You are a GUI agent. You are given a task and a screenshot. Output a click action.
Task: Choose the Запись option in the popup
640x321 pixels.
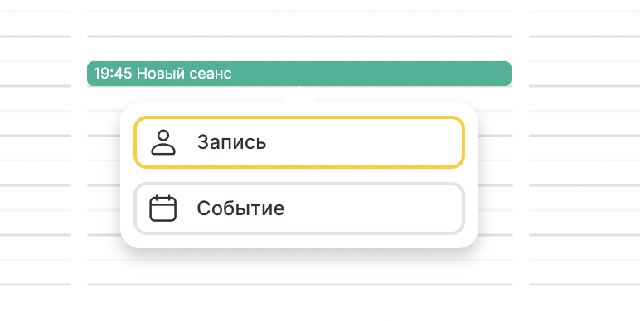[299, 142]
